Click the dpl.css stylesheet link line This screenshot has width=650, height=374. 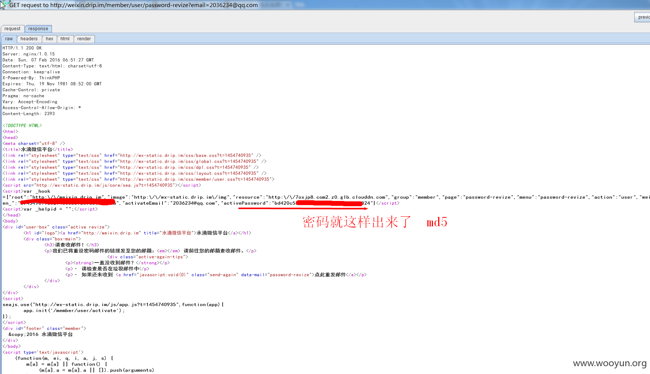130,167
